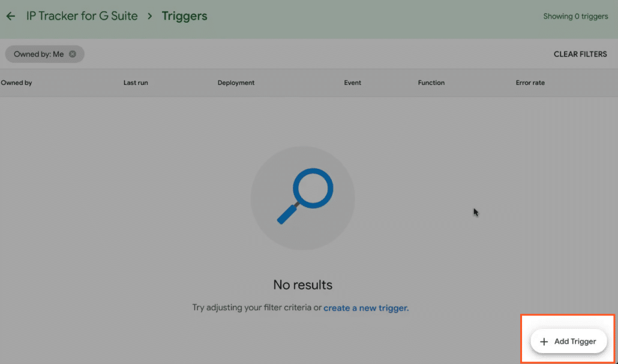The width and height of the screenshot is (618, 364).
Task: Click the Event column header
Action: [x=352, y=83]
